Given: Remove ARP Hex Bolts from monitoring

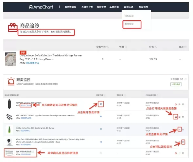Looking at the screenshot, I should click(x=183, y=117).
